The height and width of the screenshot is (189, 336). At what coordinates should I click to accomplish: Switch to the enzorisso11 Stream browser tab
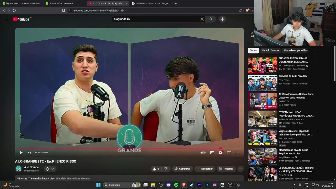(x=22, y=3)
